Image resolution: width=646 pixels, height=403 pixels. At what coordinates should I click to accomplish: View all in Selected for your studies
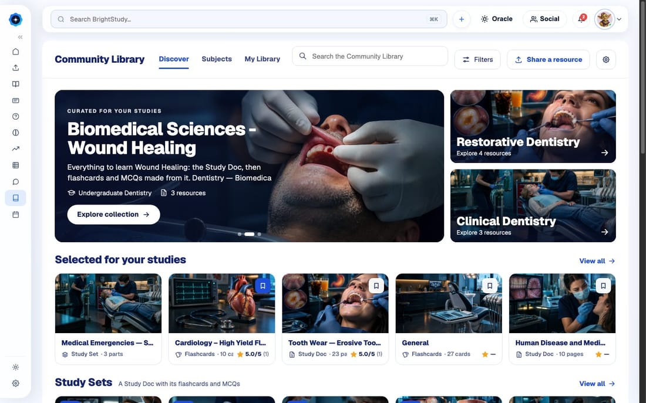click(597, 261)
